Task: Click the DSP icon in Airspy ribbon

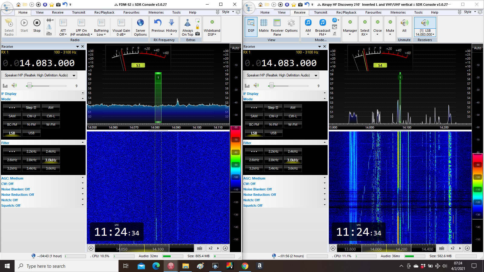Action: coord(251,23)
